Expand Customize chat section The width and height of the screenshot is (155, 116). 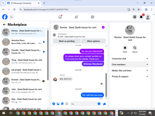click(130, 58)
